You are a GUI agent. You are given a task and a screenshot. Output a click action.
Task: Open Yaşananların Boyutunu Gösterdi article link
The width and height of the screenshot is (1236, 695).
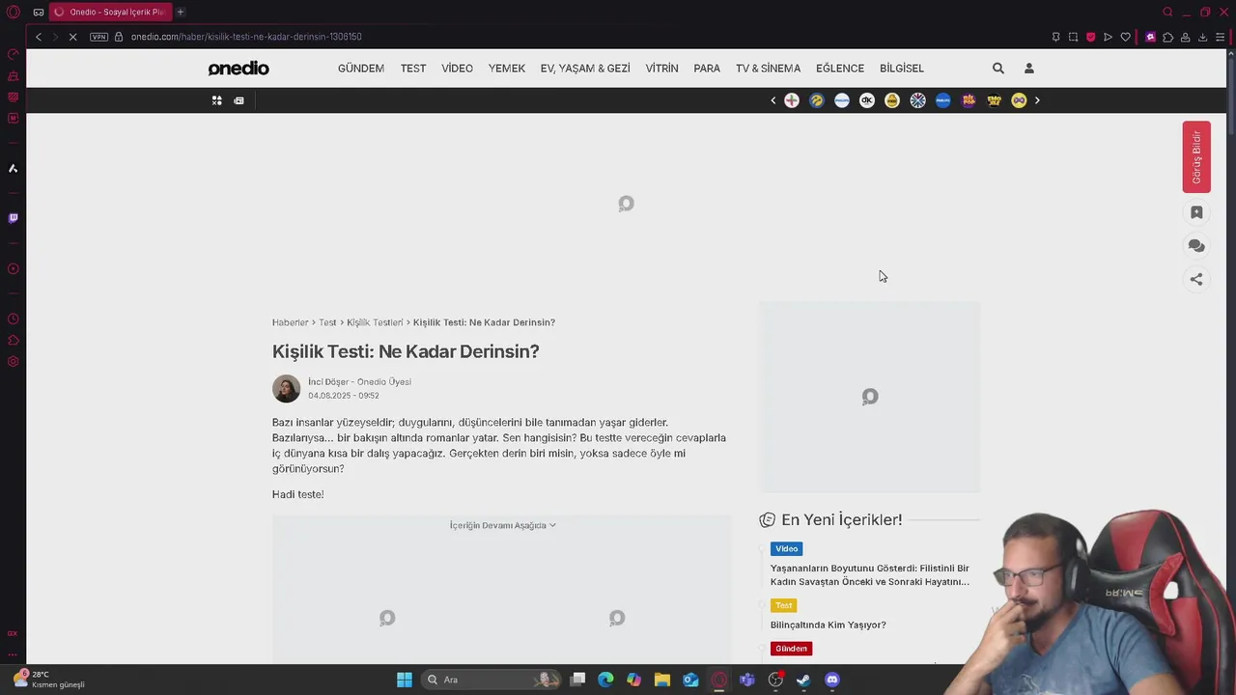point(870,575)
